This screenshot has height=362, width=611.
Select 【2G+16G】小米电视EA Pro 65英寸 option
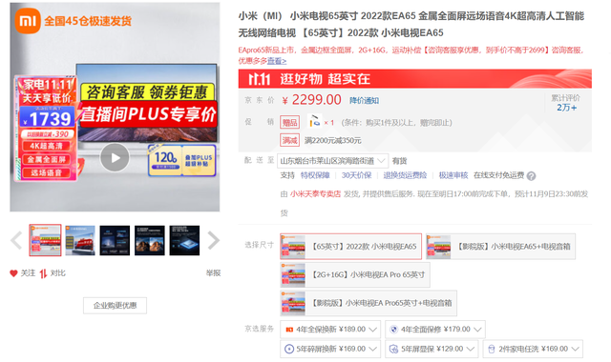tap(355, 274)
